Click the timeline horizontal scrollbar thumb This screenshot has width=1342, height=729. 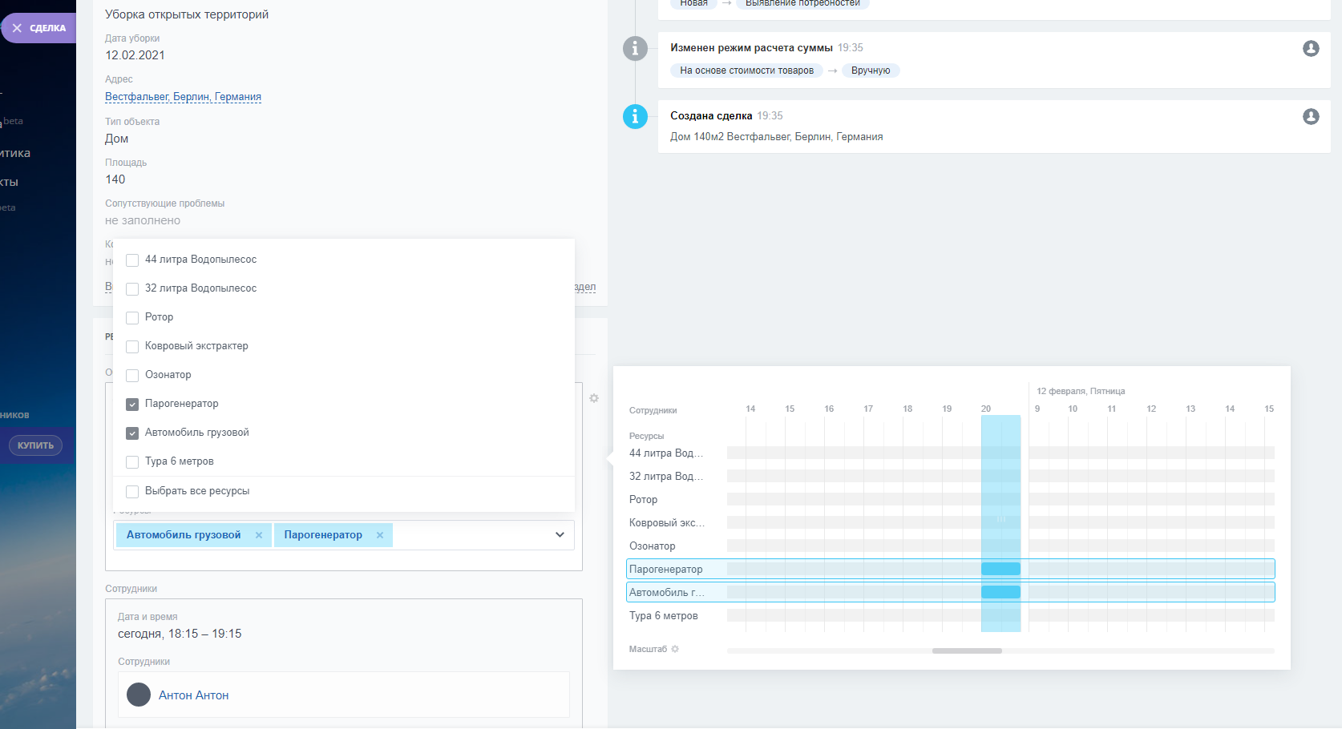coord(967,650)
